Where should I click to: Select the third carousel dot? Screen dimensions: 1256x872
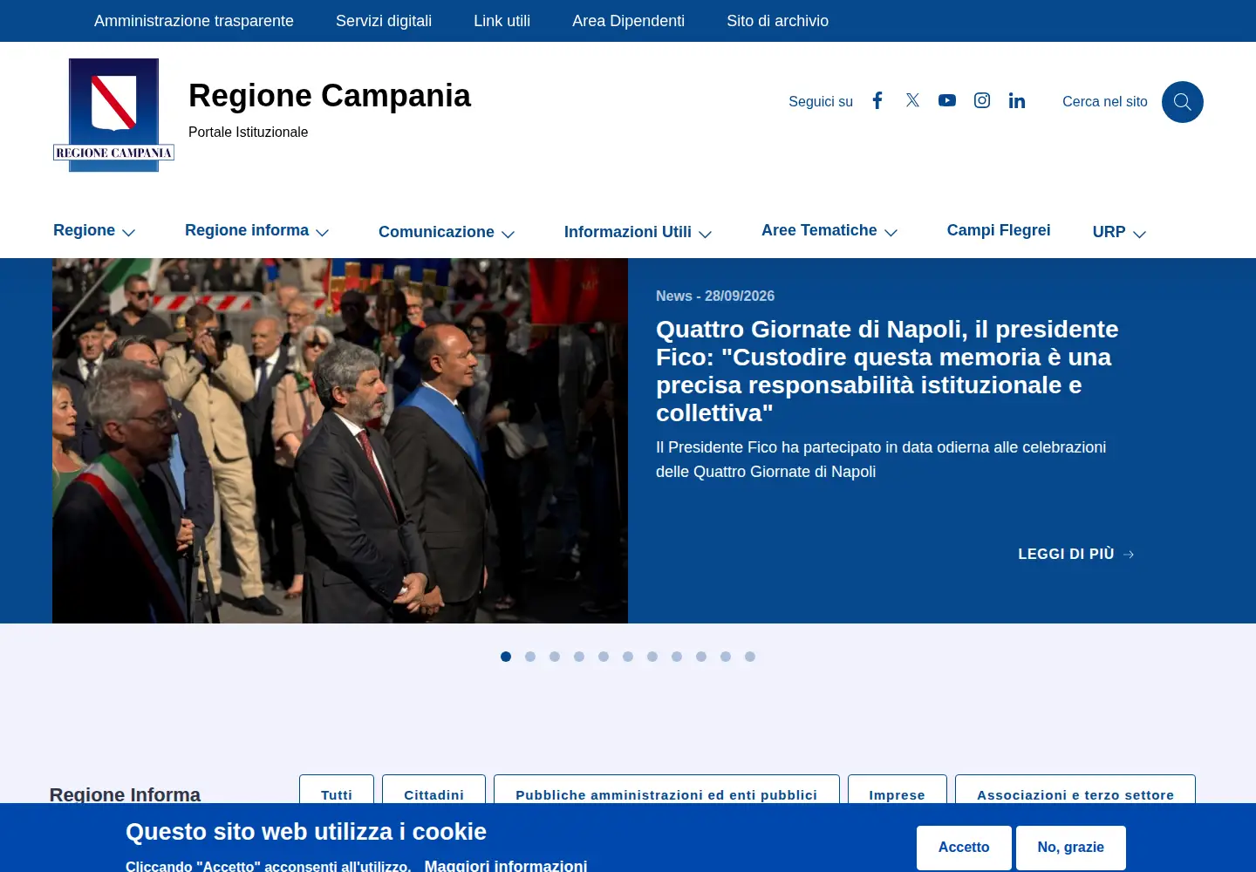pyautogui.click(x=555, y=657)
